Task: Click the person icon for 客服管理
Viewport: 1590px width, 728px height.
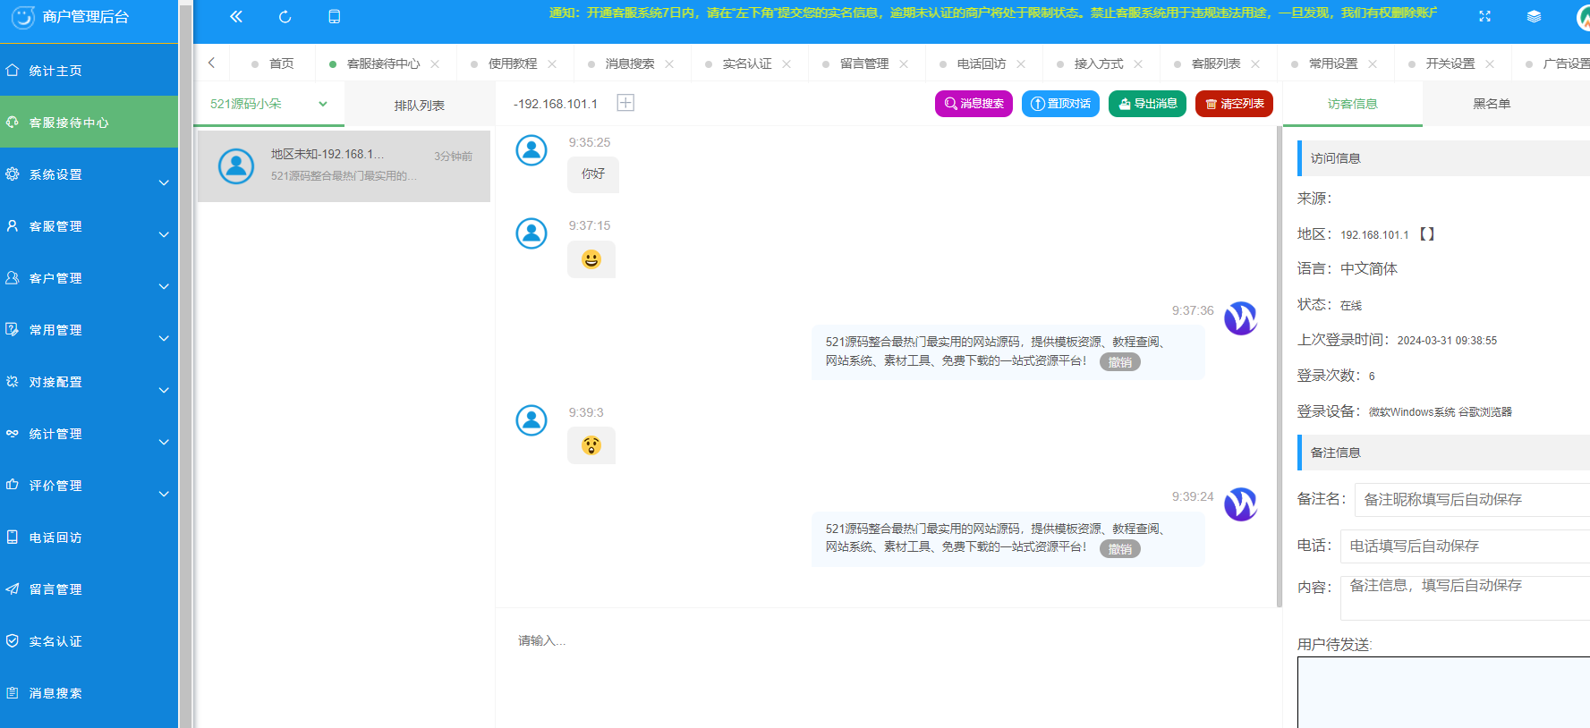Action: 13,225
